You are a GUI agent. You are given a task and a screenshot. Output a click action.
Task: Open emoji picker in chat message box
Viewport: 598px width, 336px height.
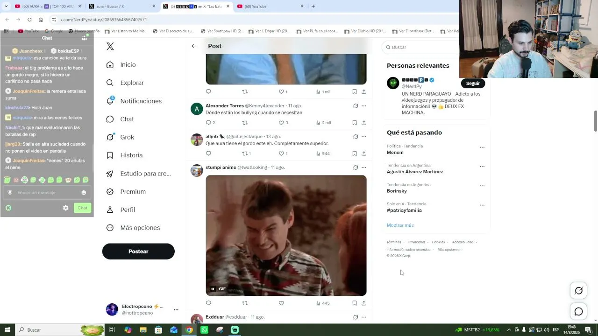[x=84, y=193]
